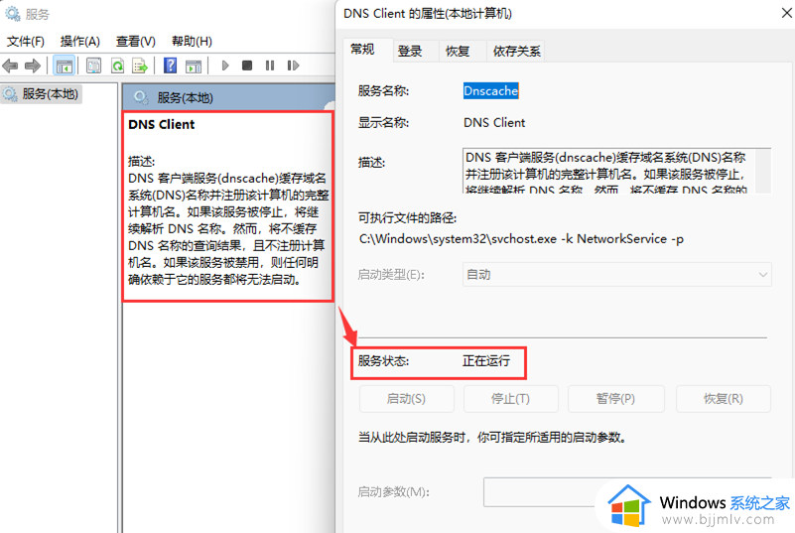The image size is (795, 533).
Task: Click the highlighted Dnscache service name
Action: coord(490,90)
